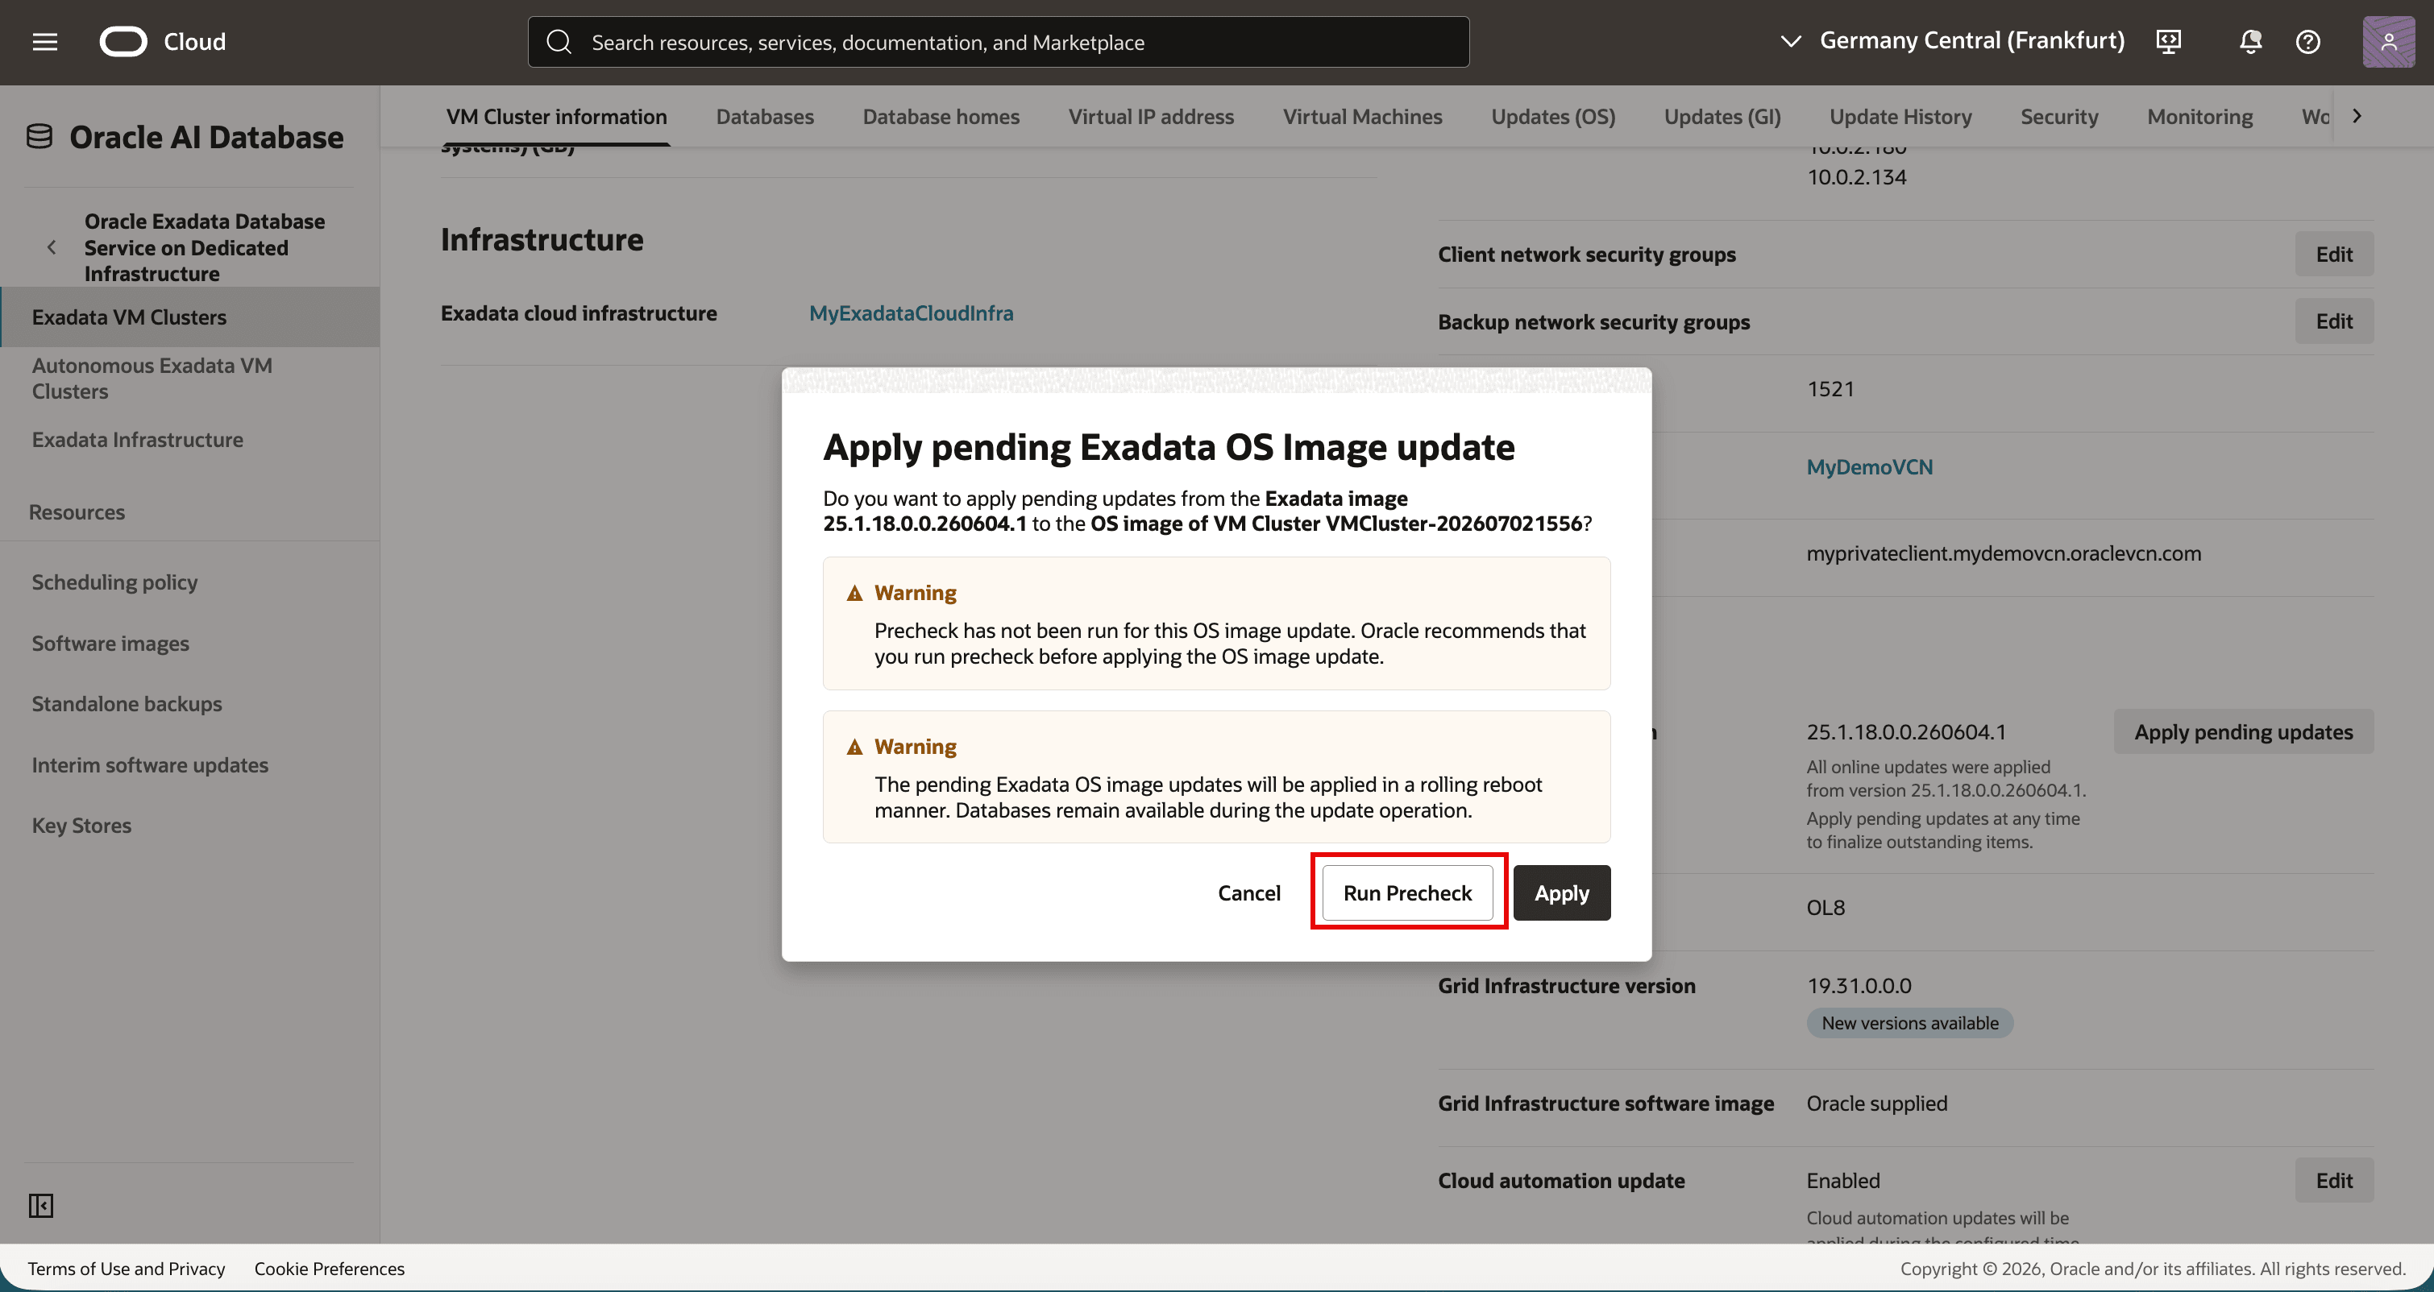
Task: Click the Run Precheck button
Action: tap(1408, 893)
